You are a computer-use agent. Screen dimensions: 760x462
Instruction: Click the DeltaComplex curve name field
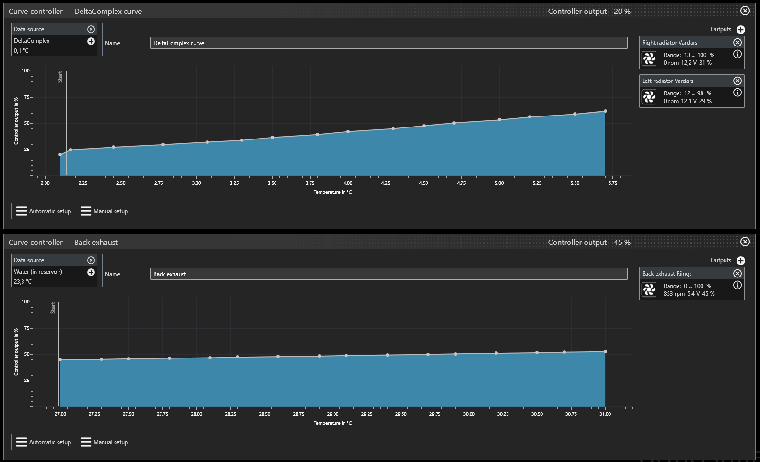click(x=389, y=43)
